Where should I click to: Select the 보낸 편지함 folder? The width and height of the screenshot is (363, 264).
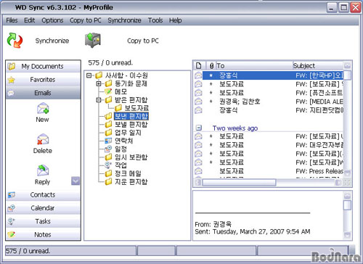[x=131, y=116]
